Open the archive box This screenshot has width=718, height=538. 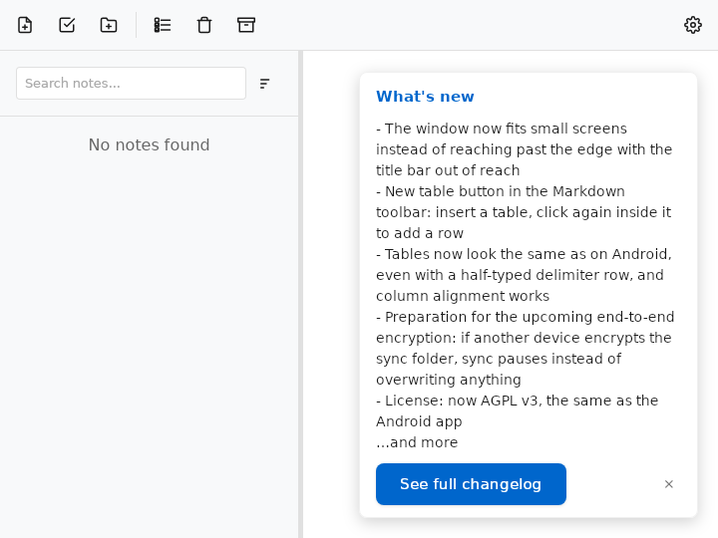[246, 25]
